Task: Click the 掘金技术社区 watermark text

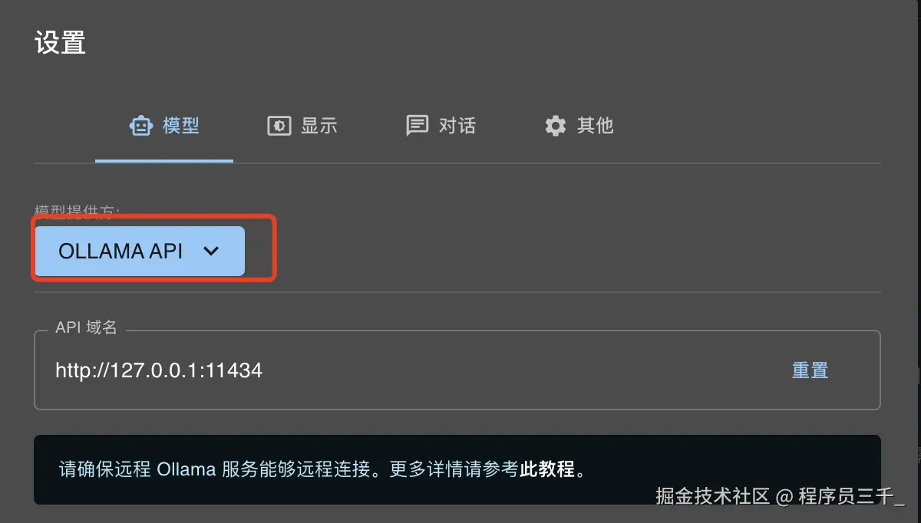Action: pyautogui.click(x=713, y=496)
